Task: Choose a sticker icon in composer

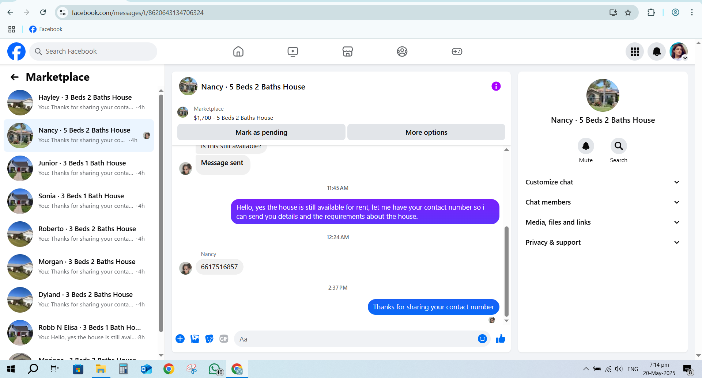Action: click(x=210, y=339)
